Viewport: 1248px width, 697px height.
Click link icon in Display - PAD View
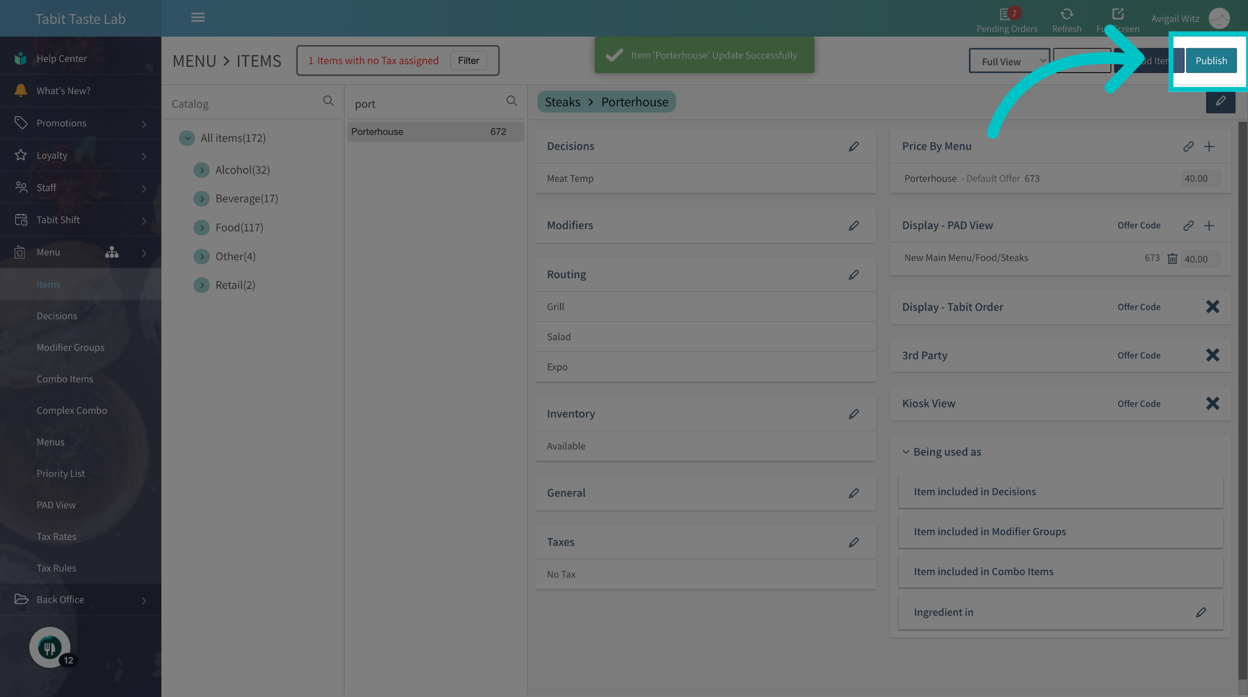pyautogui.click(x=1189, y=225)
